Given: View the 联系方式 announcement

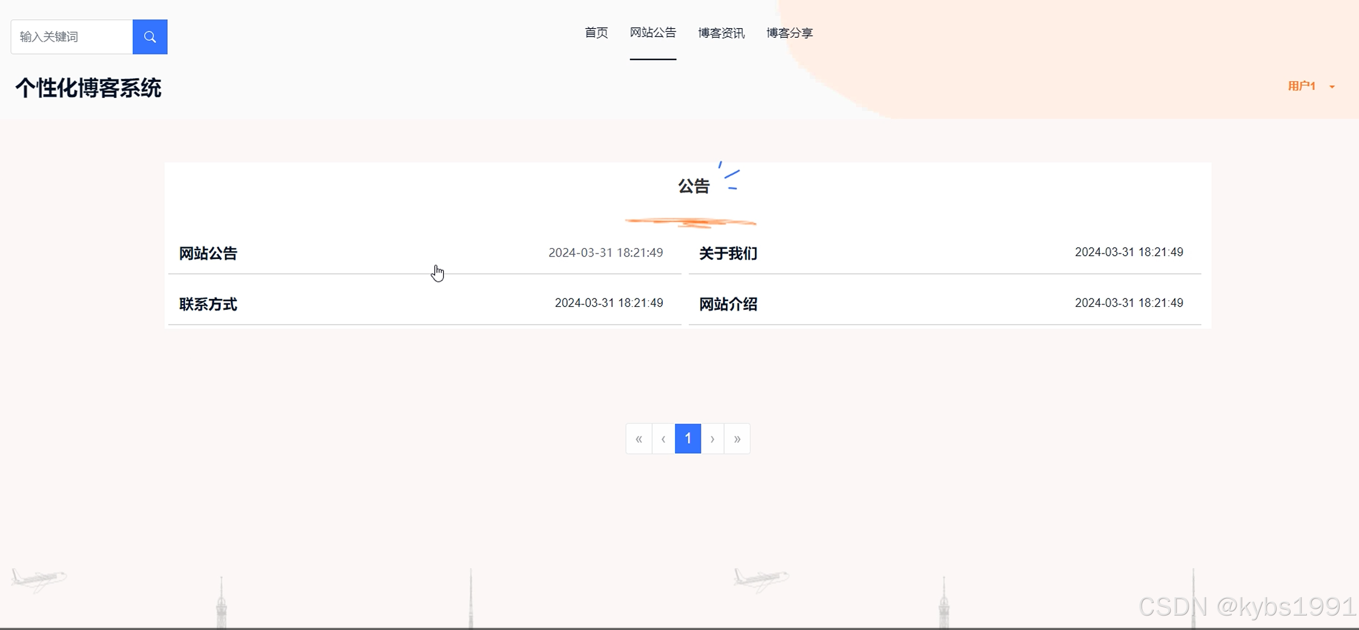Looking at the screenshot, I should (x=208, y=304).
